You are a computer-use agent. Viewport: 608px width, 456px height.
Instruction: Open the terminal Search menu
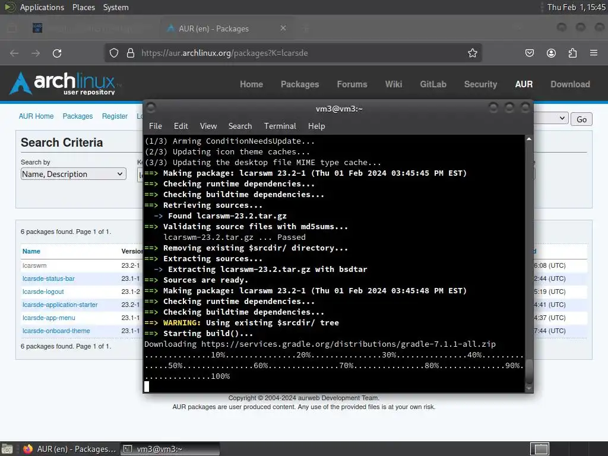pos(240,126)
